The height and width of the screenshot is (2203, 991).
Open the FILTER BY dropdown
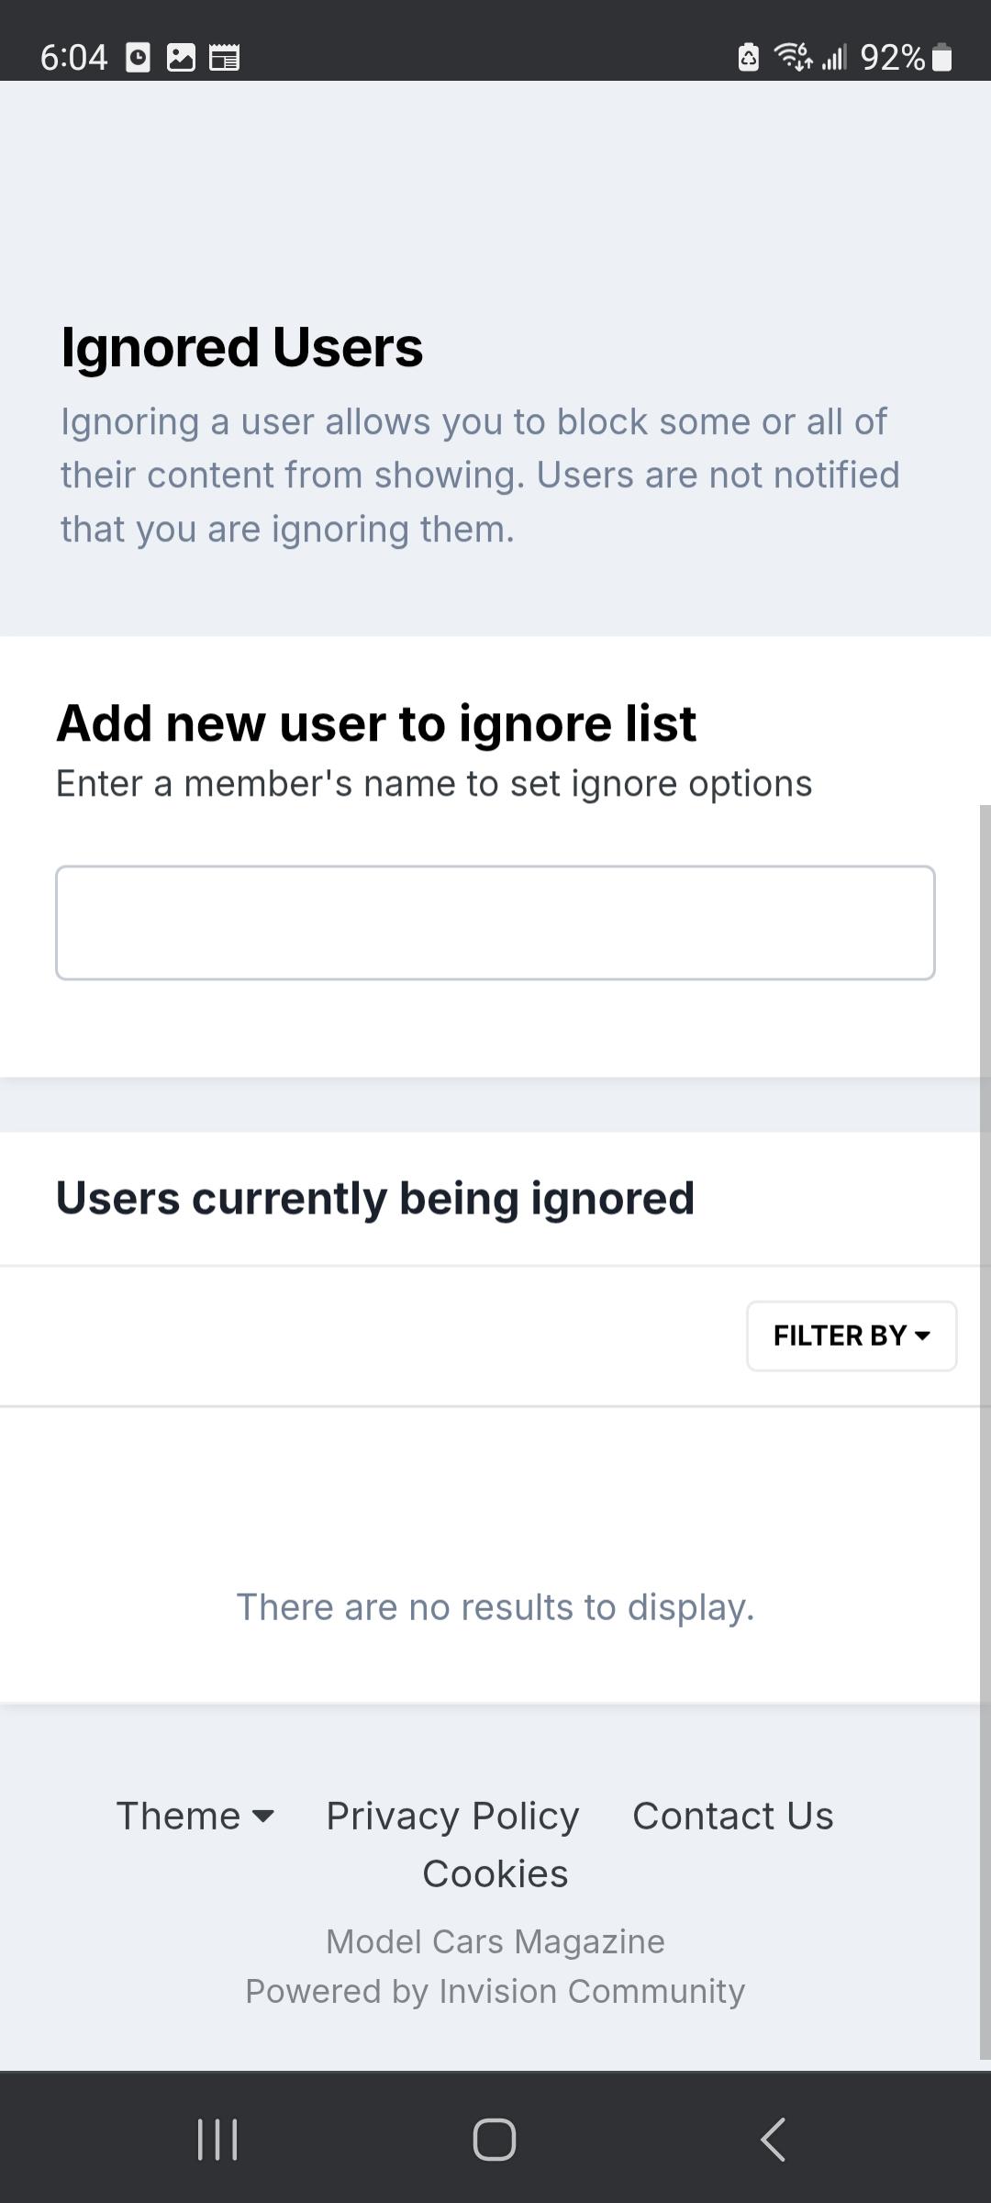pos(852,1336)
